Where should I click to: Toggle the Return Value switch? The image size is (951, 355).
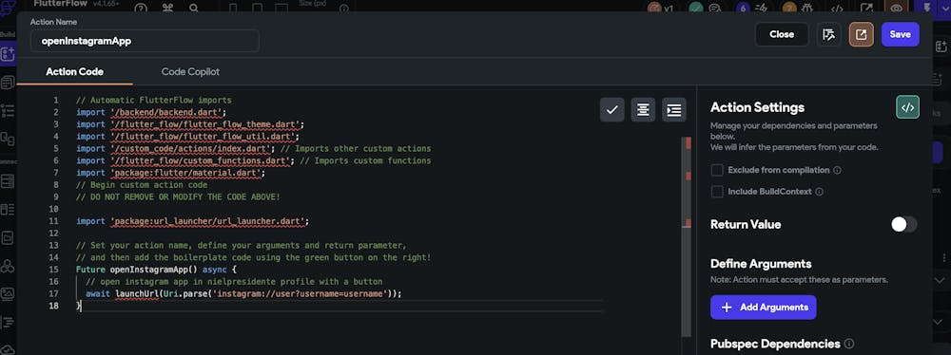(x=903, y=224)
